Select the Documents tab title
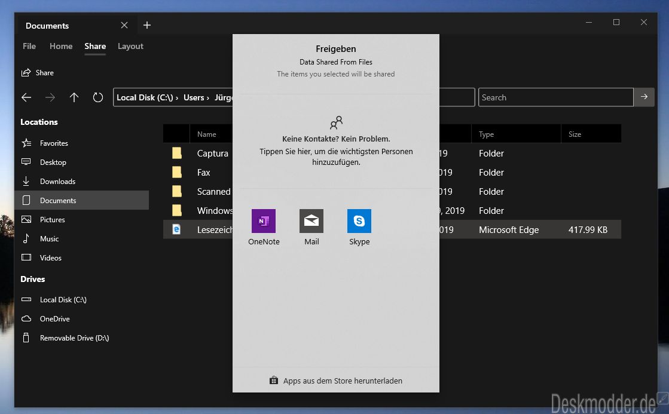This screenshot has width=669, height=414. coord(47,26)
